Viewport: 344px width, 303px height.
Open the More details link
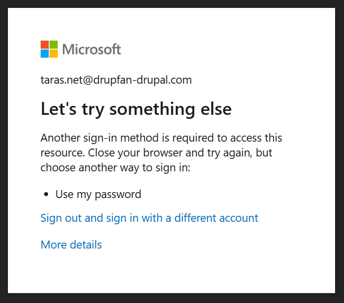pos(71,245)
